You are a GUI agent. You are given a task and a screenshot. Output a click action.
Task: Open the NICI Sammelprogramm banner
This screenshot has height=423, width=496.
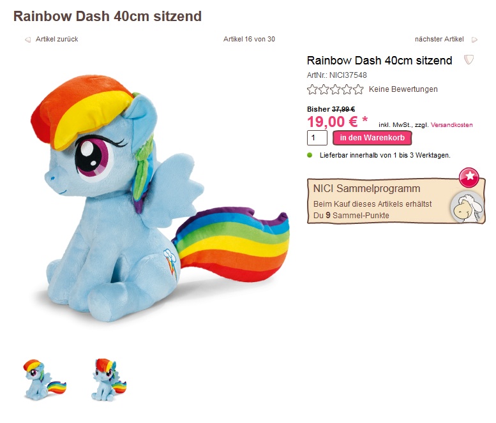coord(396,201)
